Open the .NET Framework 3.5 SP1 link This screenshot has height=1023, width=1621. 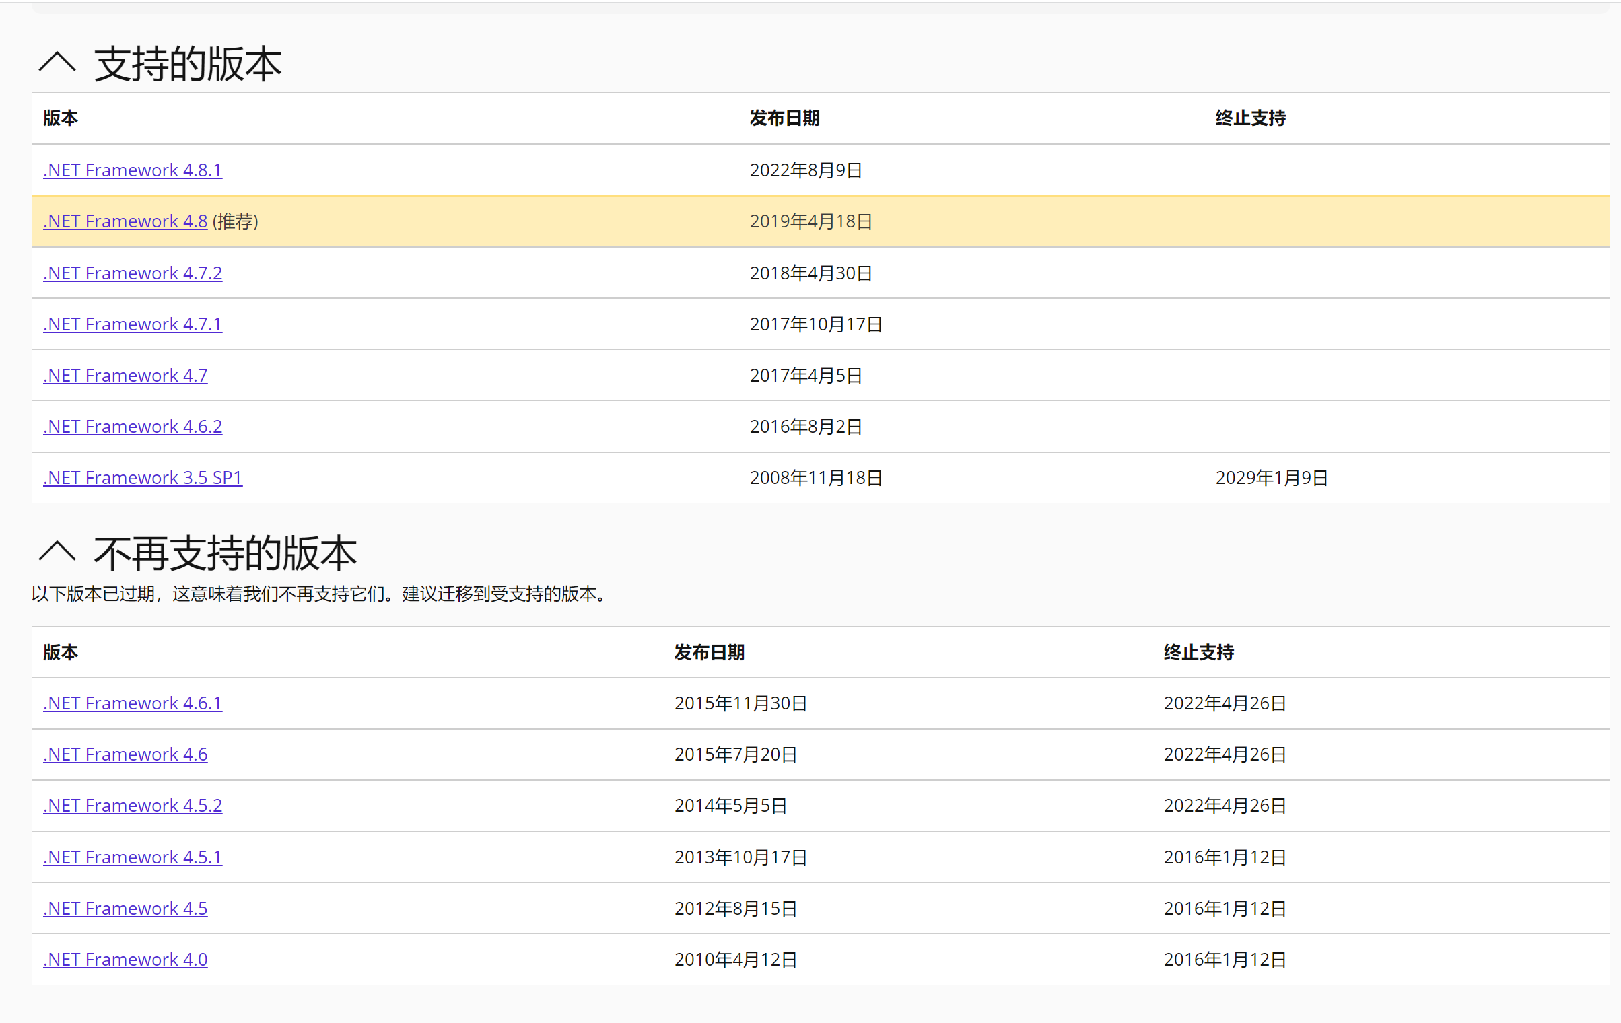pos(143,478)
